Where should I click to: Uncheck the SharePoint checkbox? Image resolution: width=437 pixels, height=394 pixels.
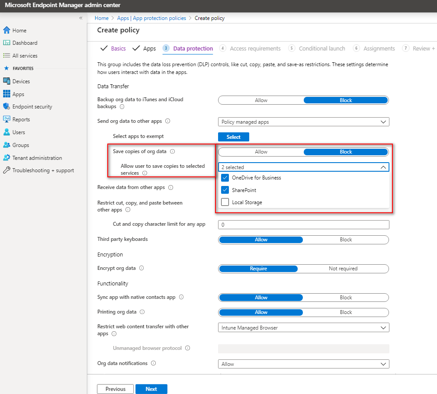(x=225, y=190)
